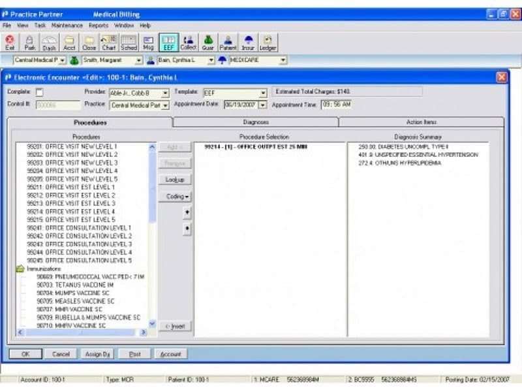The width and height of the screenshot is (522, 392).
Task: Collapse the Immunizations folder in tree
Action: click(20, 269)
